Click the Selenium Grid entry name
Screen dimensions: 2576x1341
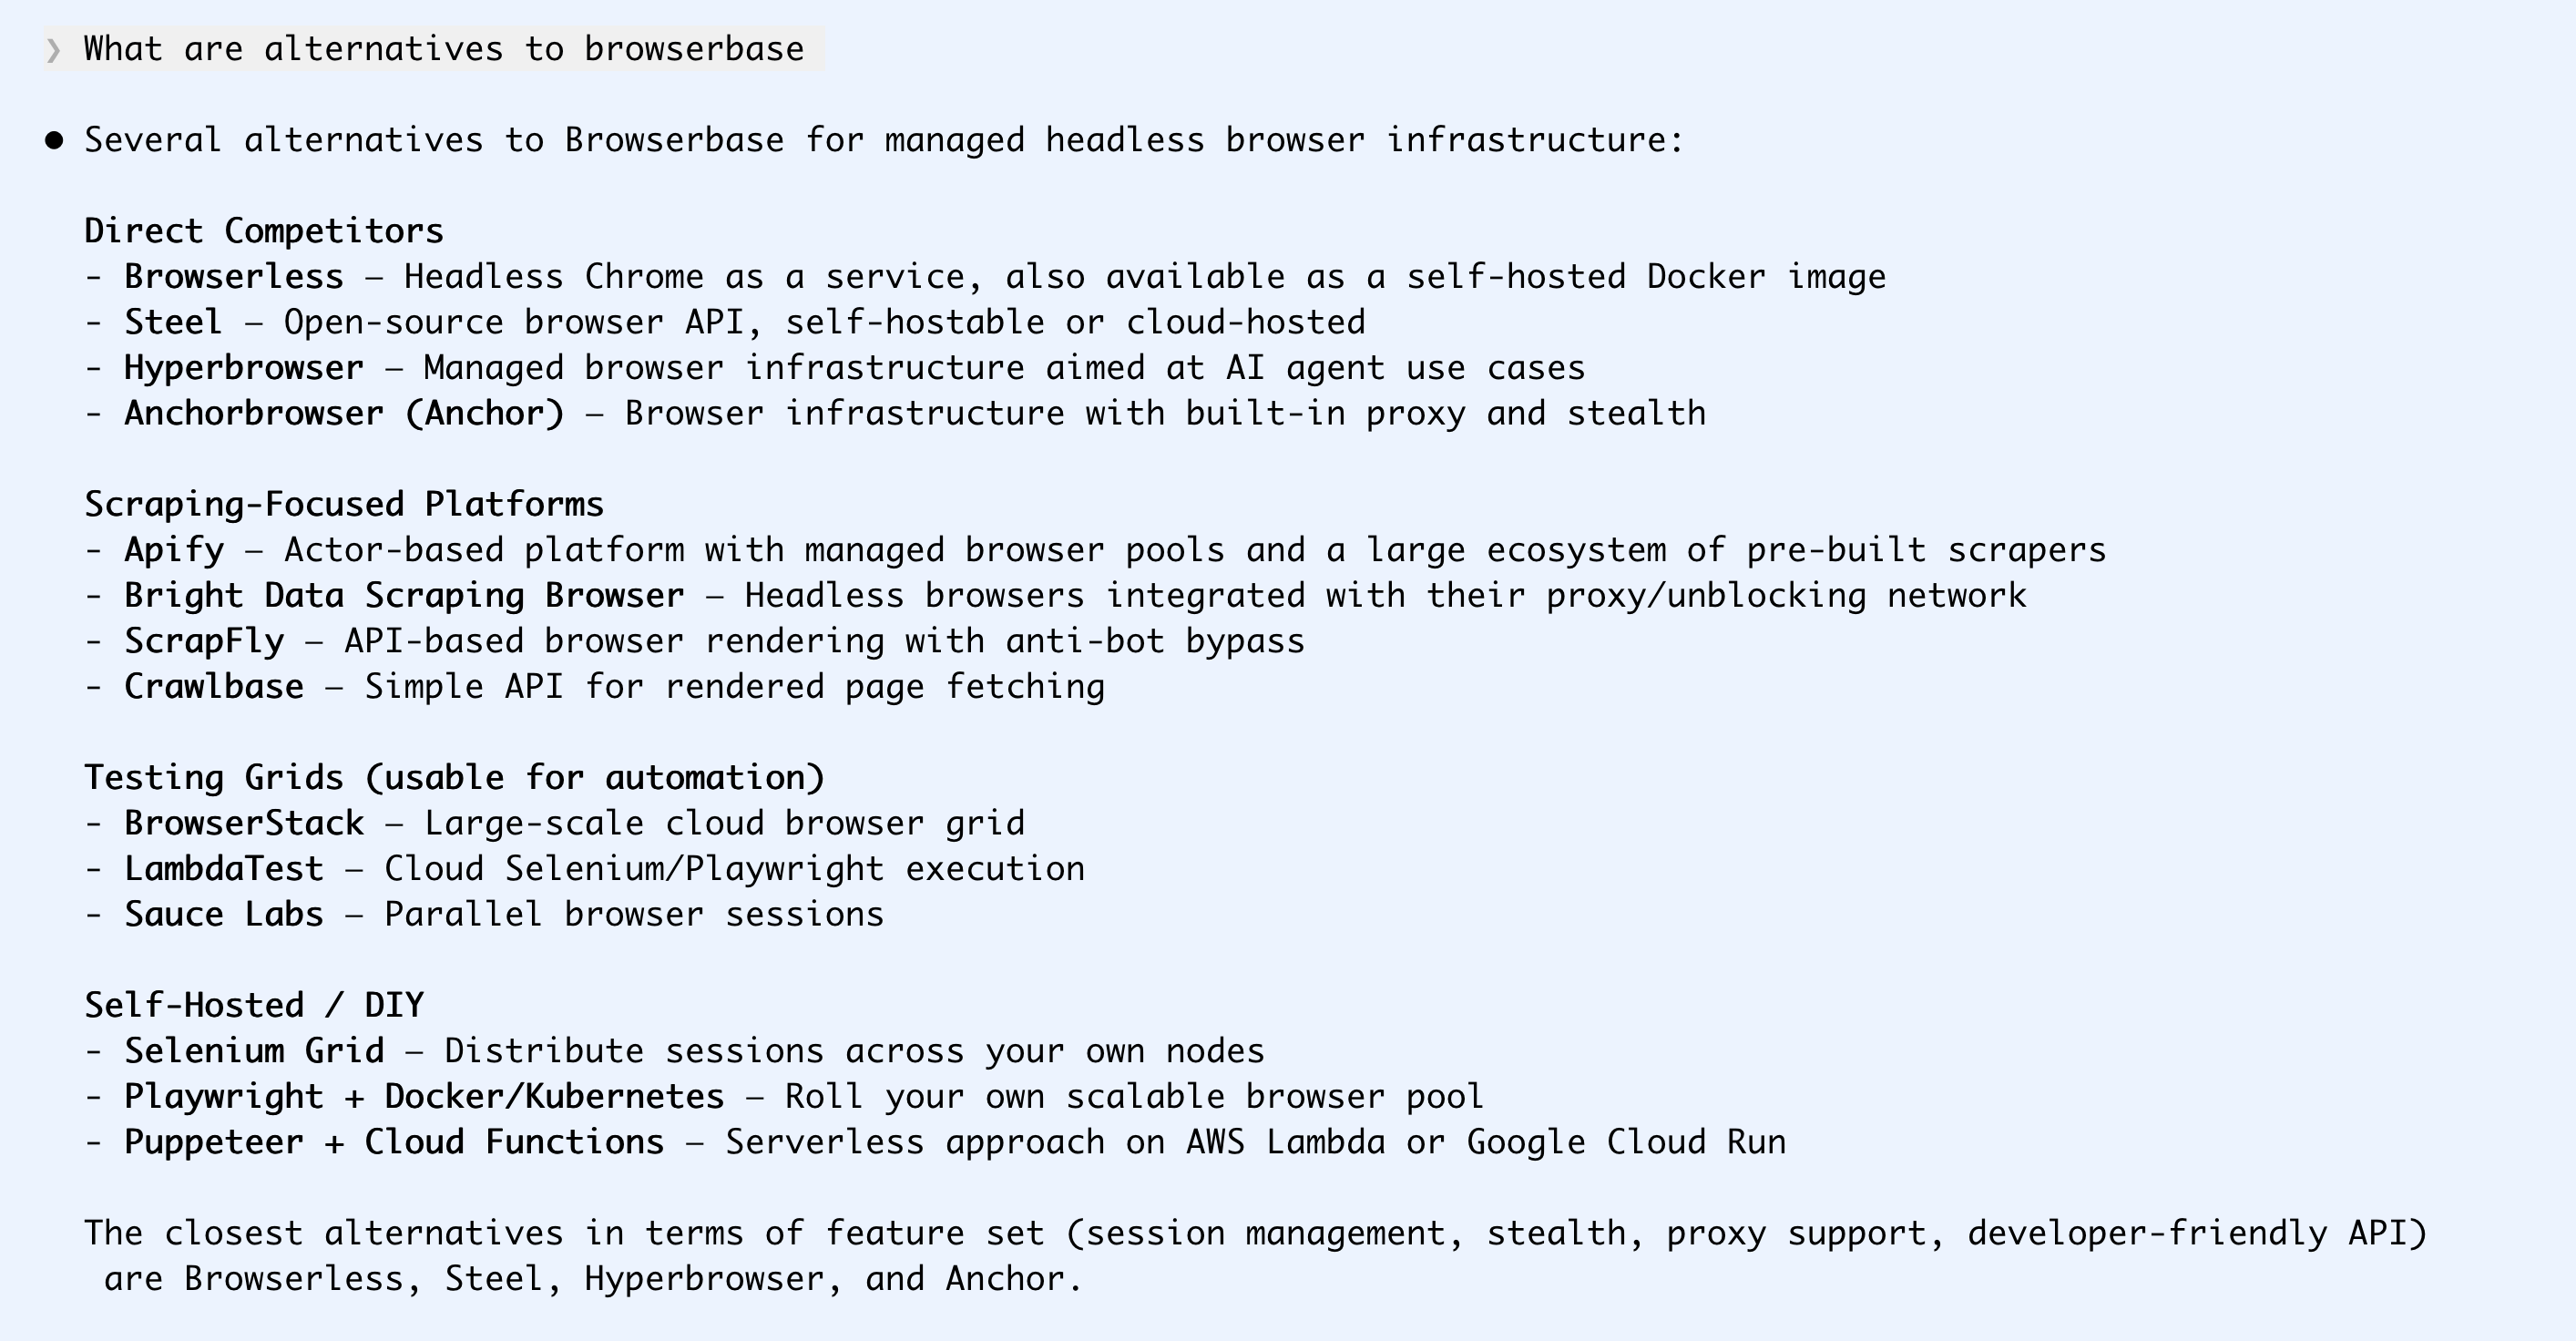[x=253, y=1051]
